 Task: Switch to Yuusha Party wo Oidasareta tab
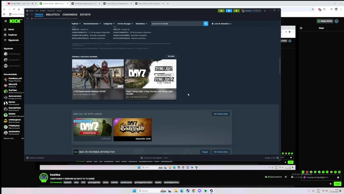pos(117,4)
